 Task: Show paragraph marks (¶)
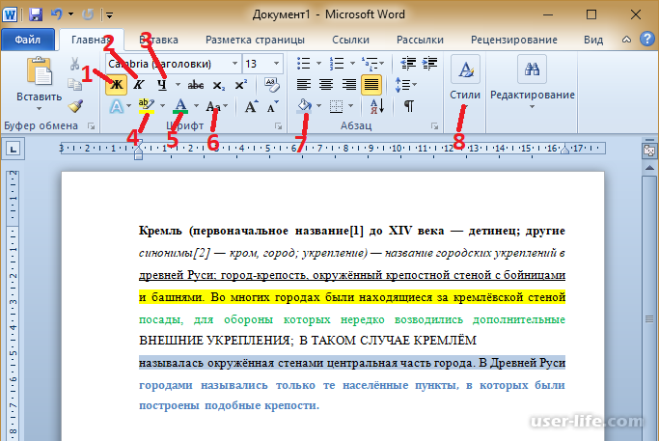point(408,106)
